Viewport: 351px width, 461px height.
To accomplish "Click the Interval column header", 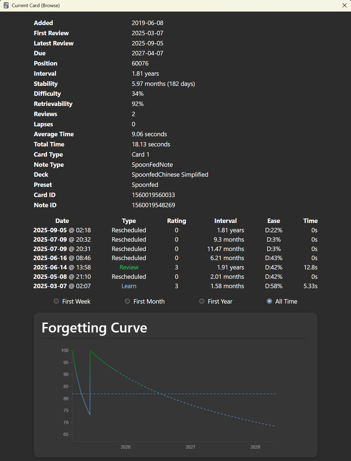I will (225, 221).
